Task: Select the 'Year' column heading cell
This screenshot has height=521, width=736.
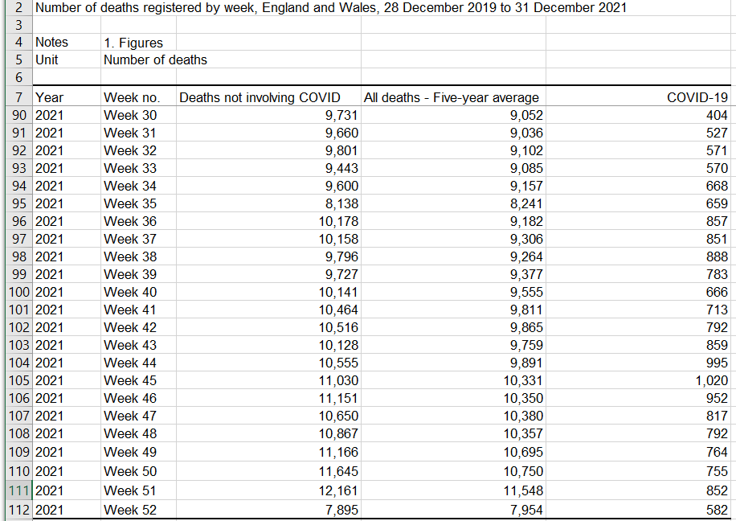Action: [x=49, y=97]
